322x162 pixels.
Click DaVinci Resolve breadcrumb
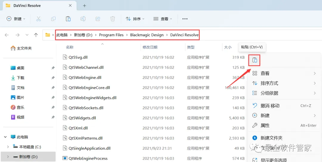(x=185, y=35)
